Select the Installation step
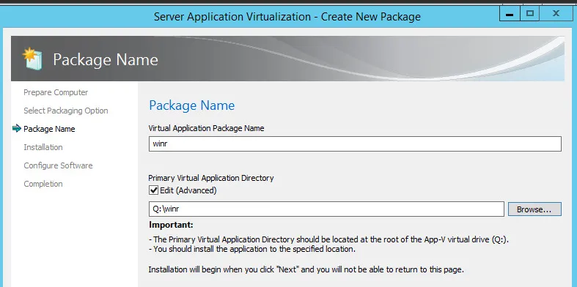 tap(43, 147)
